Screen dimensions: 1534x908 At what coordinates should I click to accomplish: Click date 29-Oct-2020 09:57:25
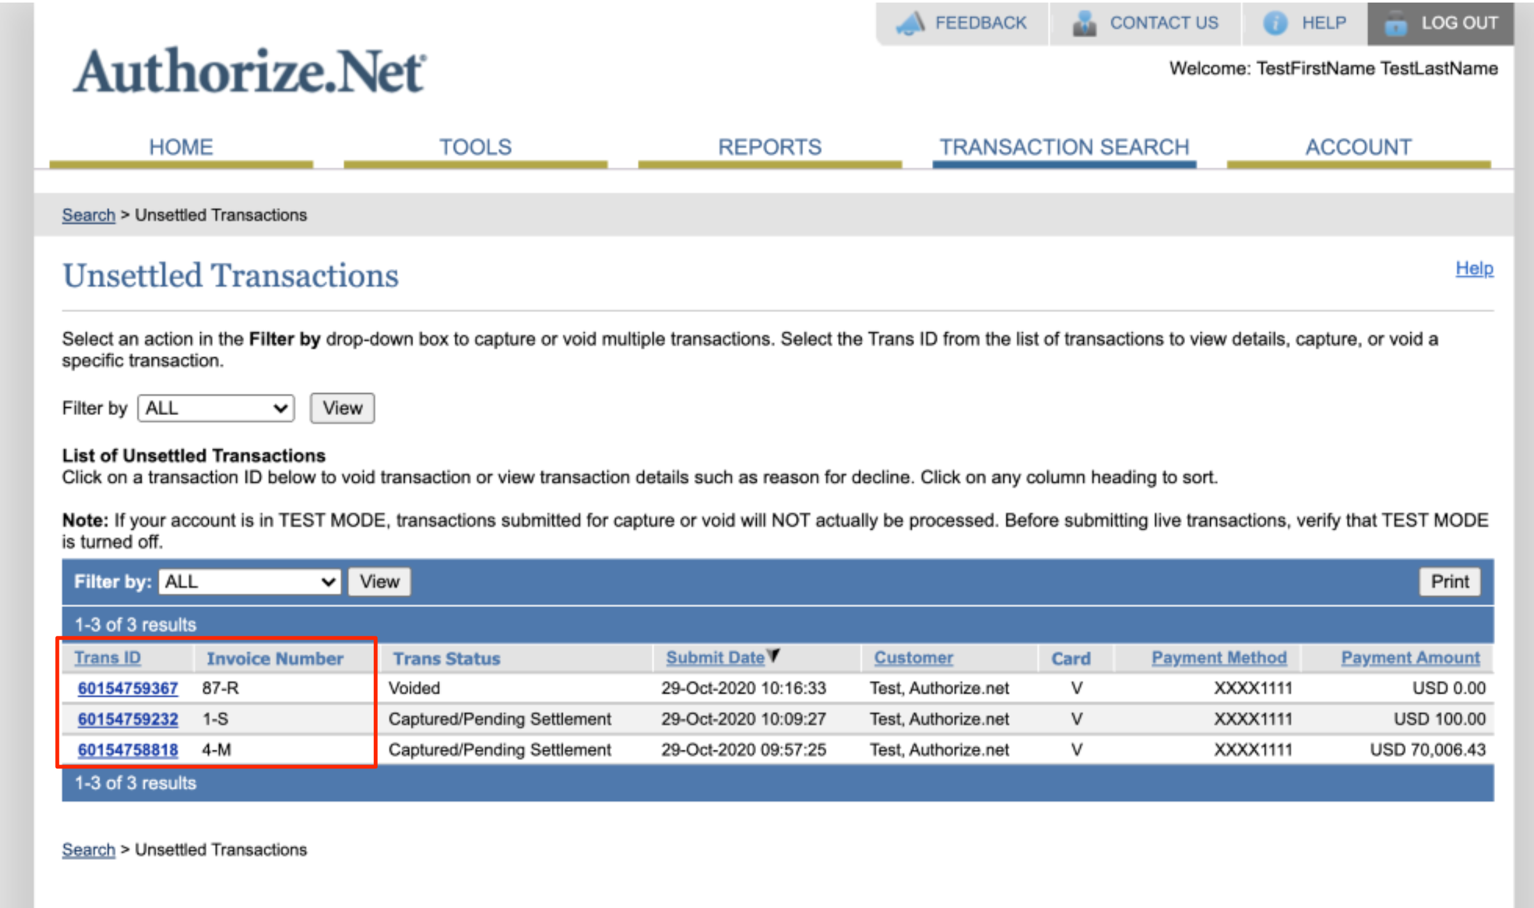(743, 750)
